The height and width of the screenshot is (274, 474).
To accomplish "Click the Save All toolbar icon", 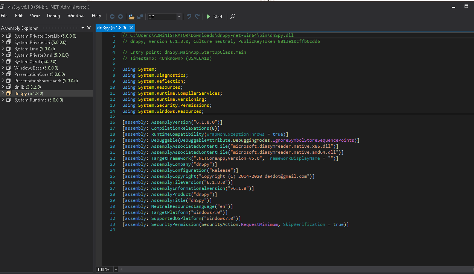I will click(140, 17).
